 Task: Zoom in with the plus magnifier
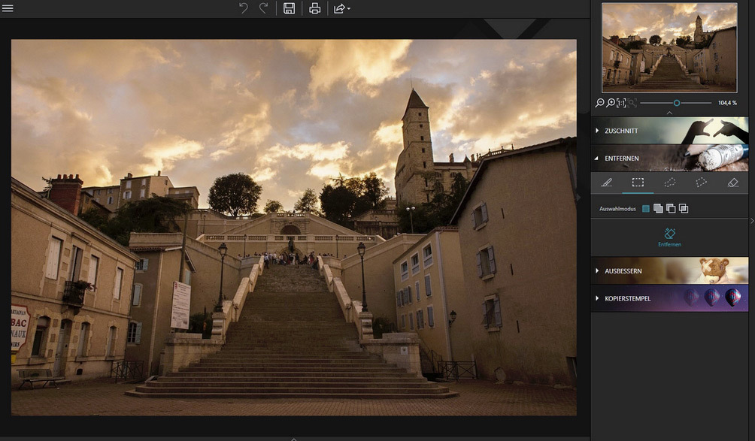[x=611, y=103]
